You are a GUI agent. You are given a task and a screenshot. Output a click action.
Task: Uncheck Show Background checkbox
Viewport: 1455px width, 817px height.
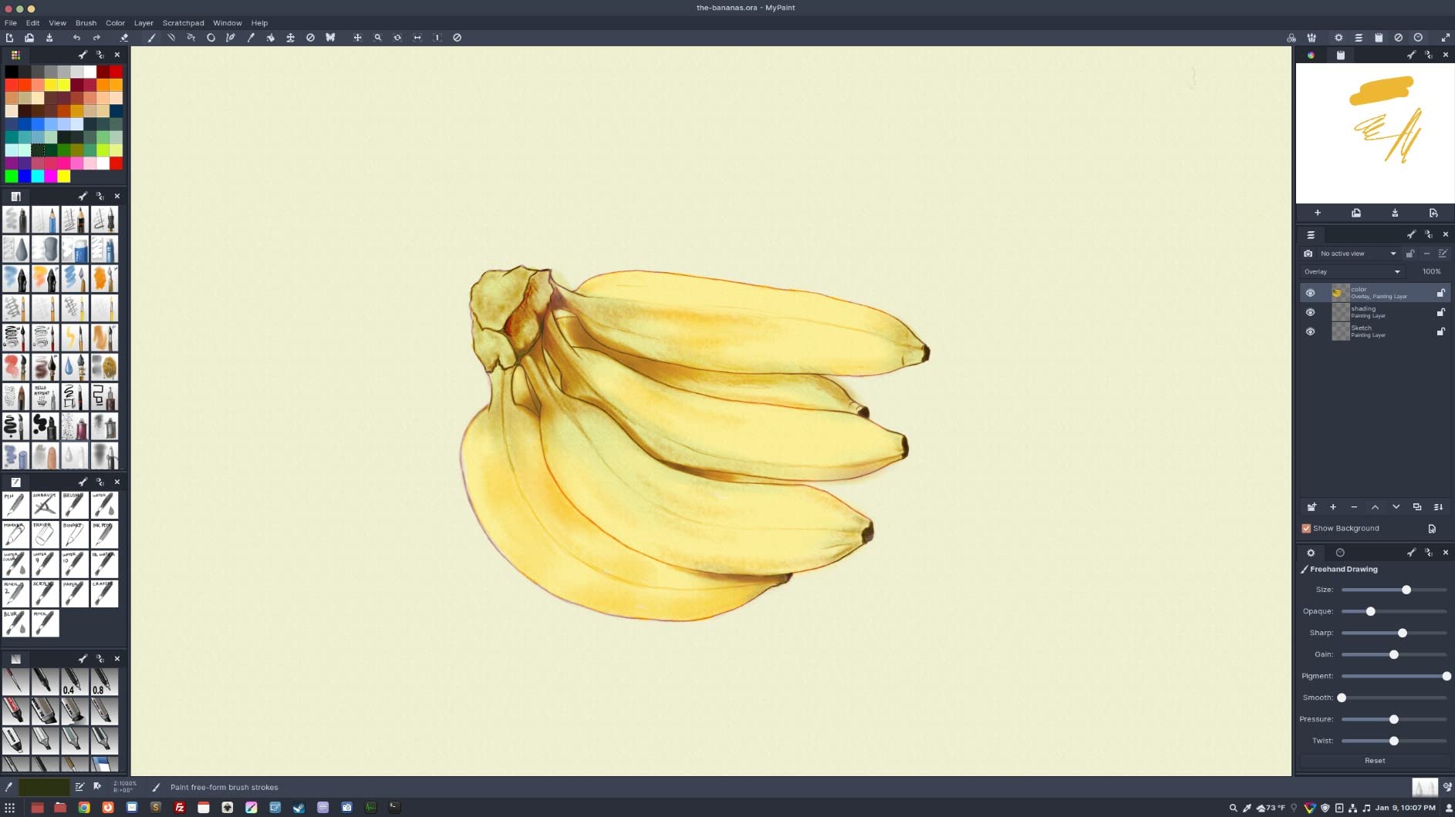1306,528
